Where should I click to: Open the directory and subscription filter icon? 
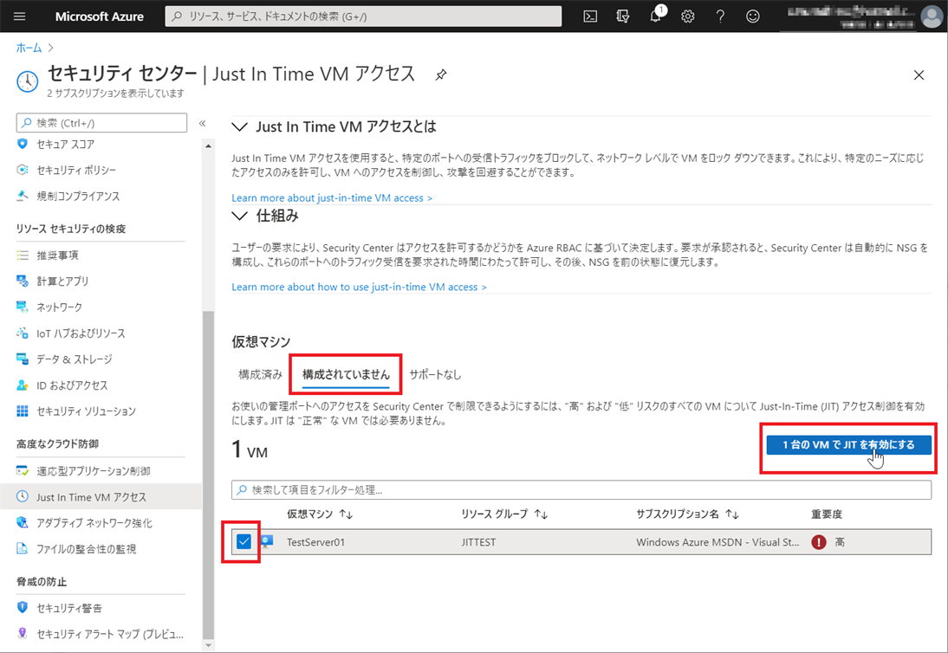coord(623,16)
